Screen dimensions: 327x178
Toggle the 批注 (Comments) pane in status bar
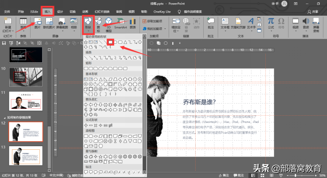(239, 175)
